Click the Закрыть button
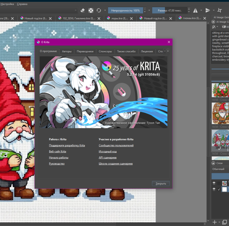Viewport: 229px width, 226px height. coord(161,184)
